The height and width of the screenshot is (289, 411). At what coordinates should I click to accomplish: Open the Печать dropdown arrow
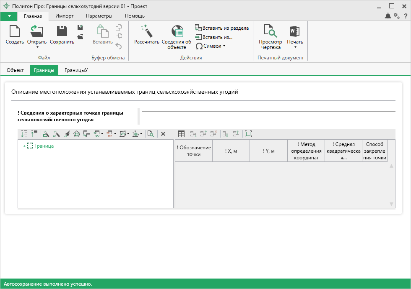tap(295, 47)
